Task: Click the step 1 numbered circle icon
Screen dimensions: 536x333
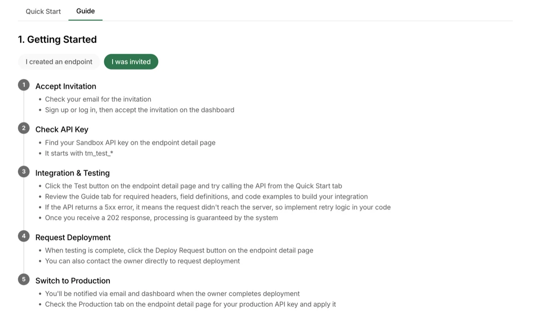Action: click(24, 84)
